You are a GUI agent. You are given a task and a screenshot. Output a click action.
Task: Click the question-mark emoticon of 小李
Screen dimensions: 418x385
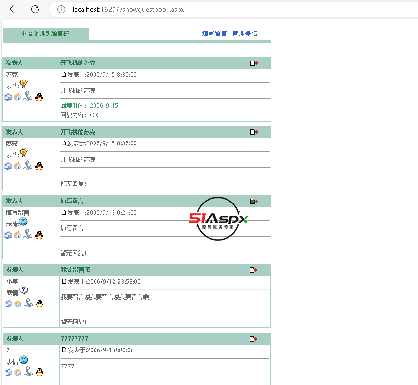point(24,290)
